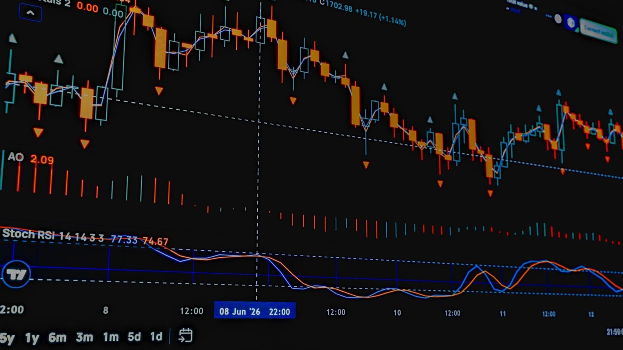Select the 3m time range
This screenshot has height=350, width=623.
click(x=84, y=337)
